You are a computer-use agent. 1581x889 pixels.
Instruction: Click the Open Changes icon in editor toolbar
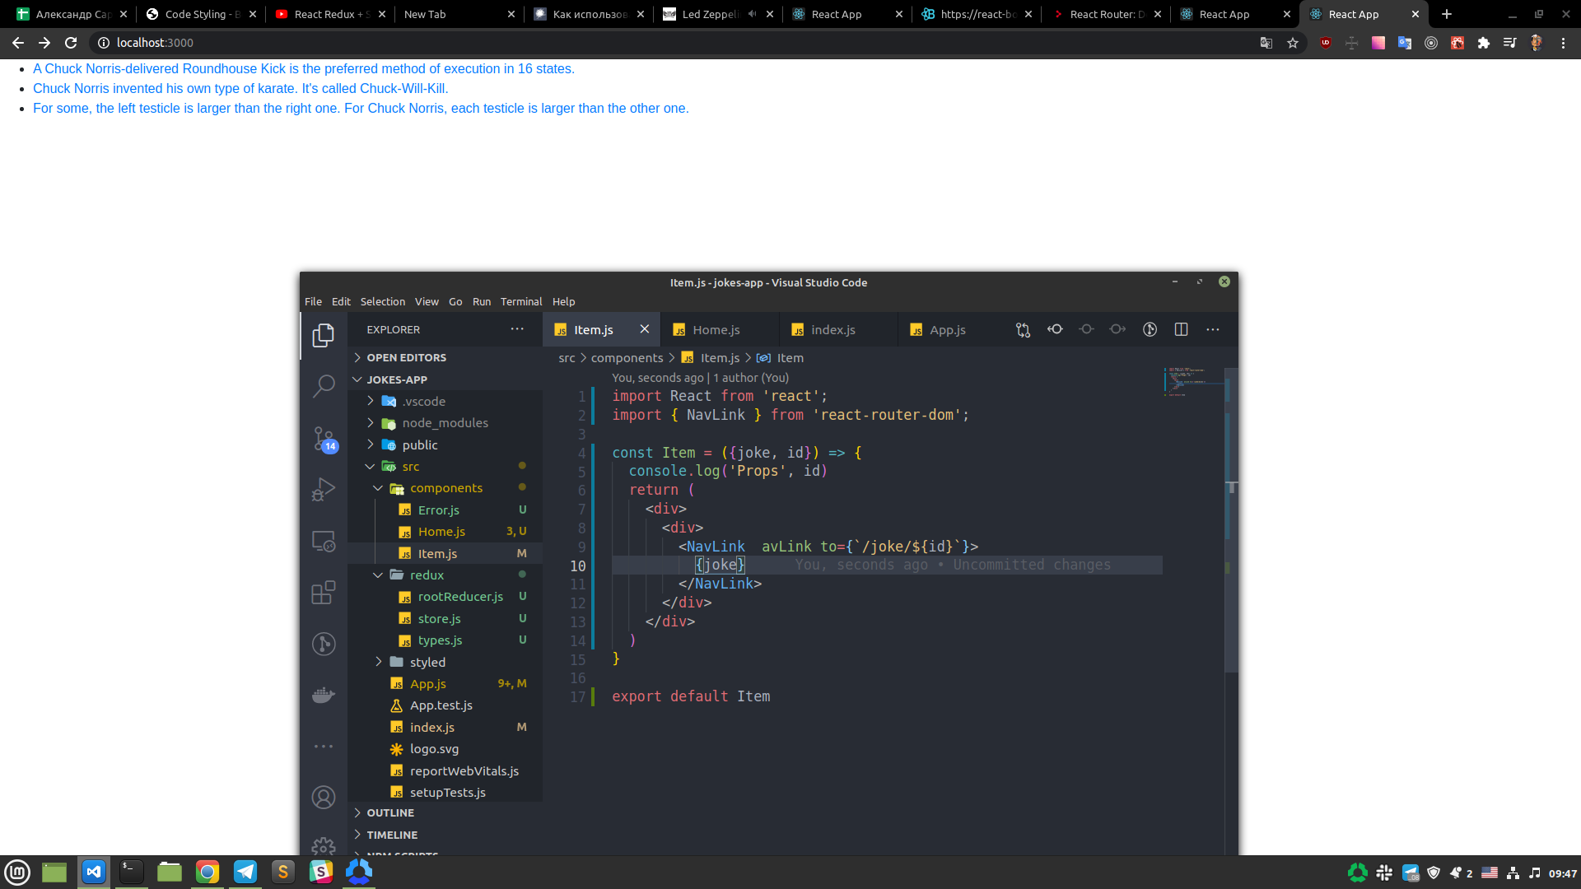tap(1023, 330)
